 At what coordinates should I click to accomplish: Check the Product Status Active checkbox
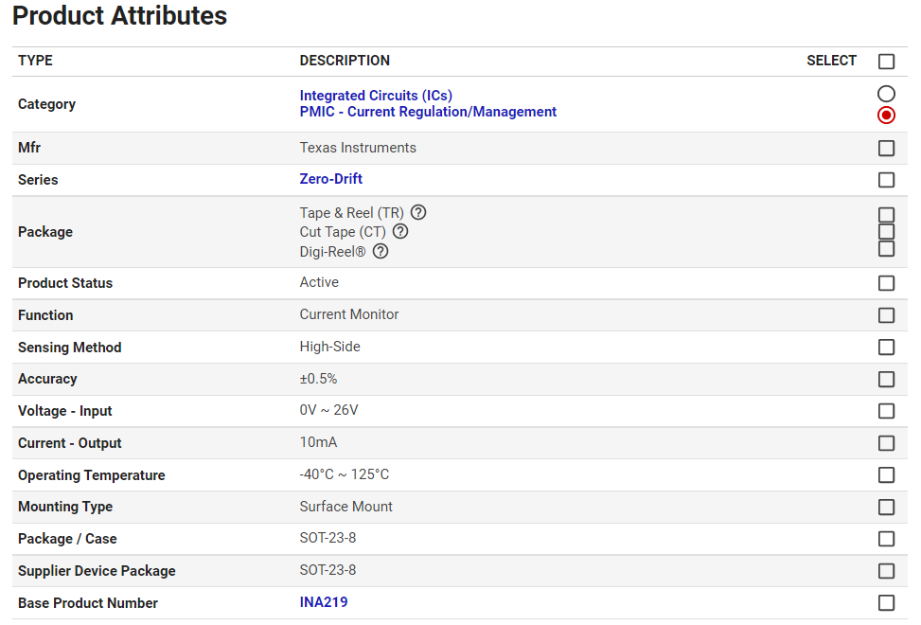coord(886,283)
